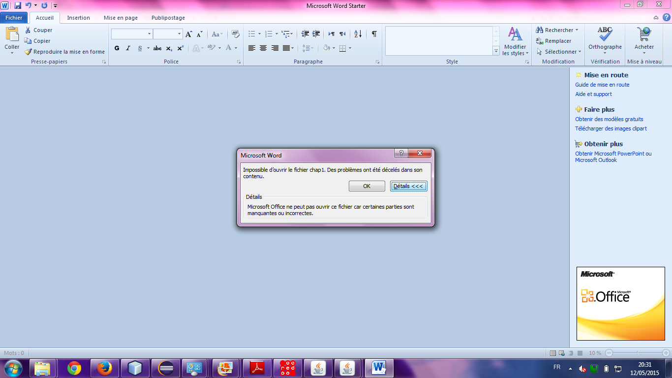Click the shrink font icon
This screenshot has width=672, height=378.
pyautogui.click(x=199, y=34)
